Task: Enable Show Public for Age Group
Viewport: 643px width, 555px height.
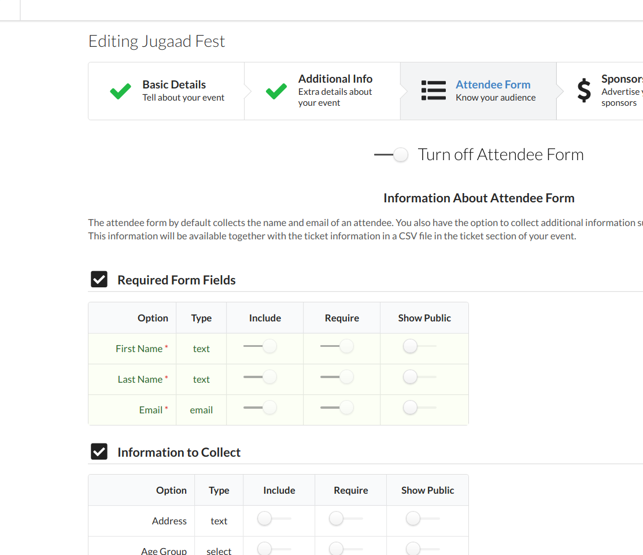Action: 423,549
